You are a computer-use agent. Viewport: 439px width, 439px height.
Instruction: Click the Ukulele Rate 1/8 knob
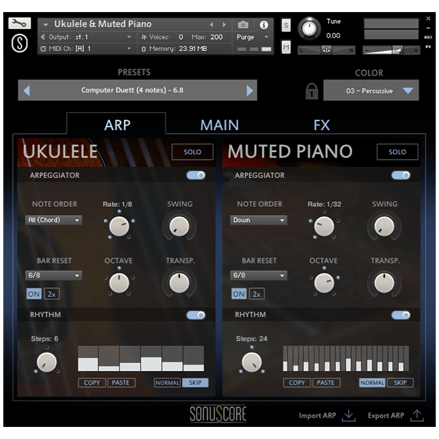119,226
